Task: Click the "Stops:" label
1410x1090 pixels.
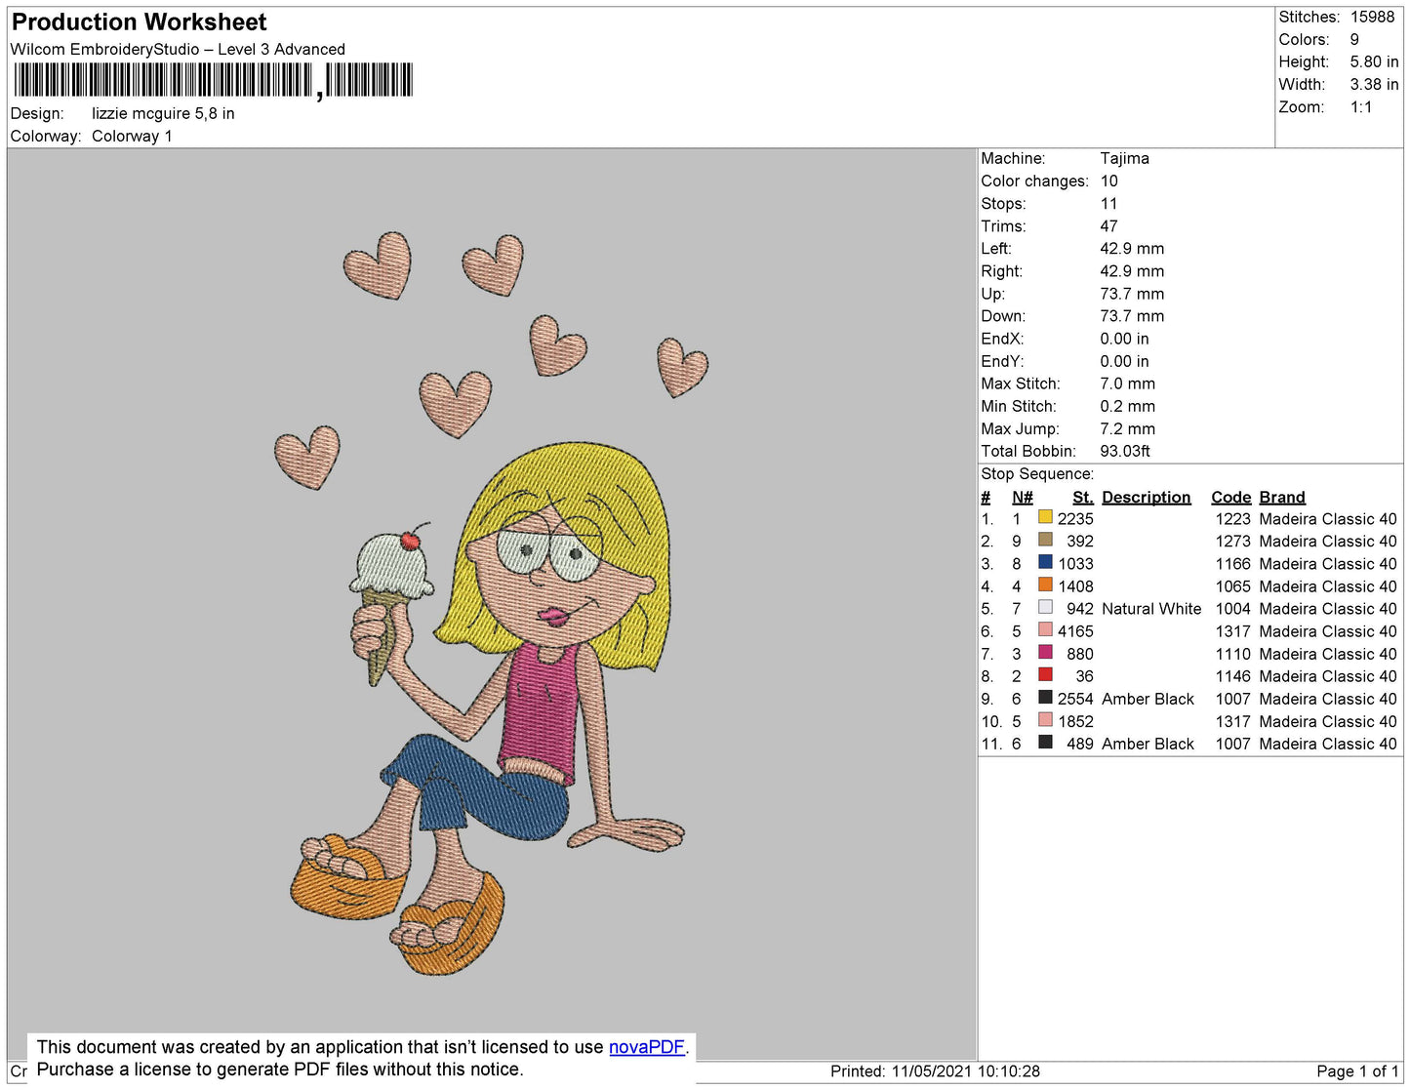Action: point(1003,203)
